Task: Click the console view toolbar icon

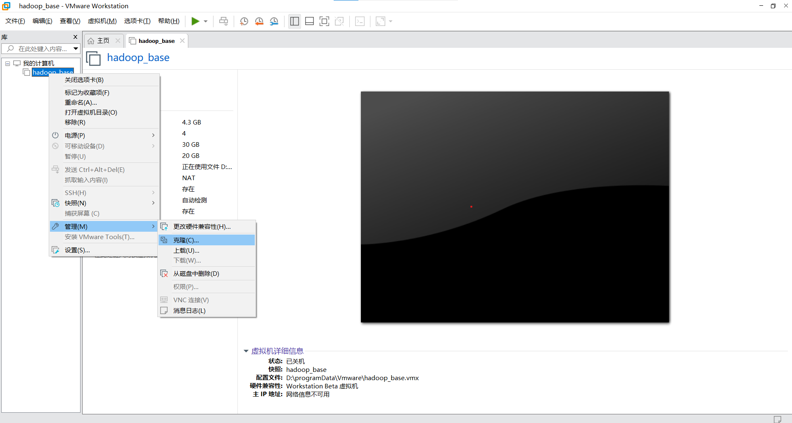Action: click(360, 21)
